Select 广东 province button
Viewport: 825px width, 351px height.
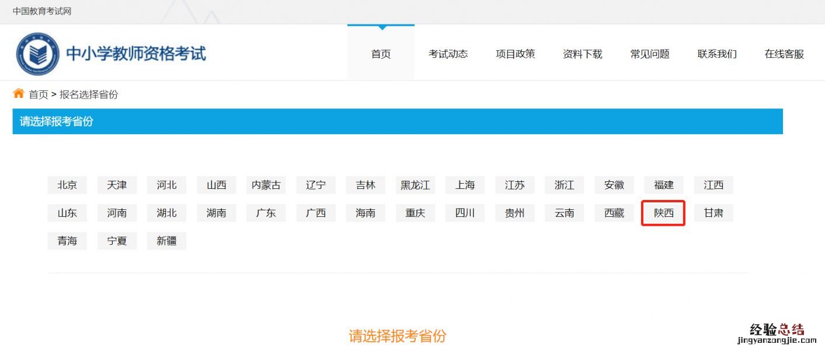click(x=266, y=213)
